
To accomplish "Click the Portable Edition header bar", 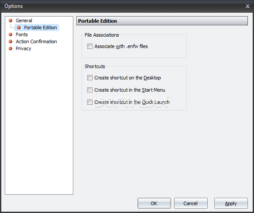I will (162, 21).
